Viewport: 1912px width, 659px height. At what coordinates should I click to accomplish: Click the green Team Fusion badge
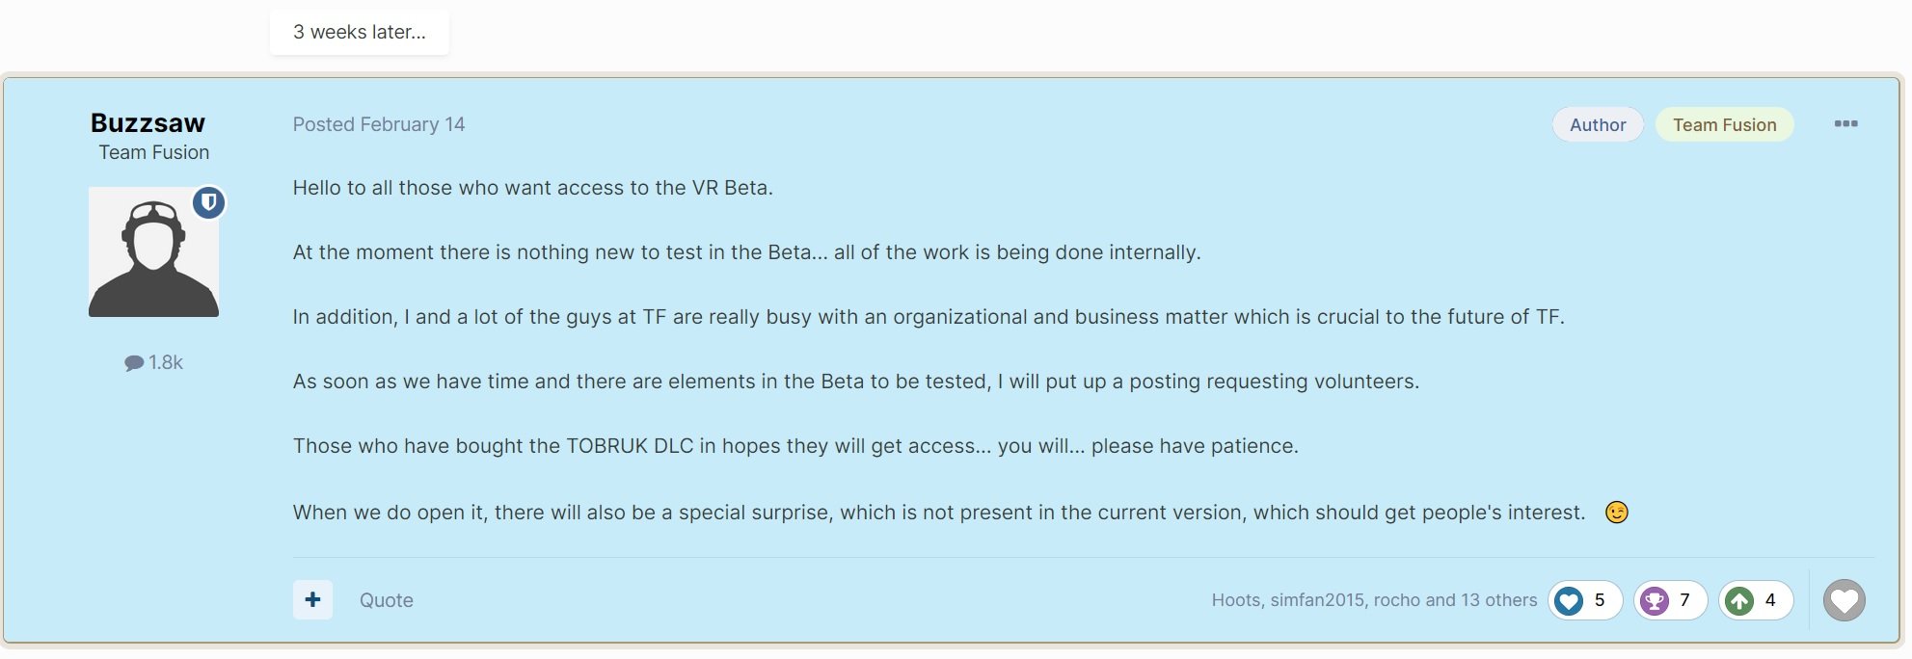coord(1724,124)
